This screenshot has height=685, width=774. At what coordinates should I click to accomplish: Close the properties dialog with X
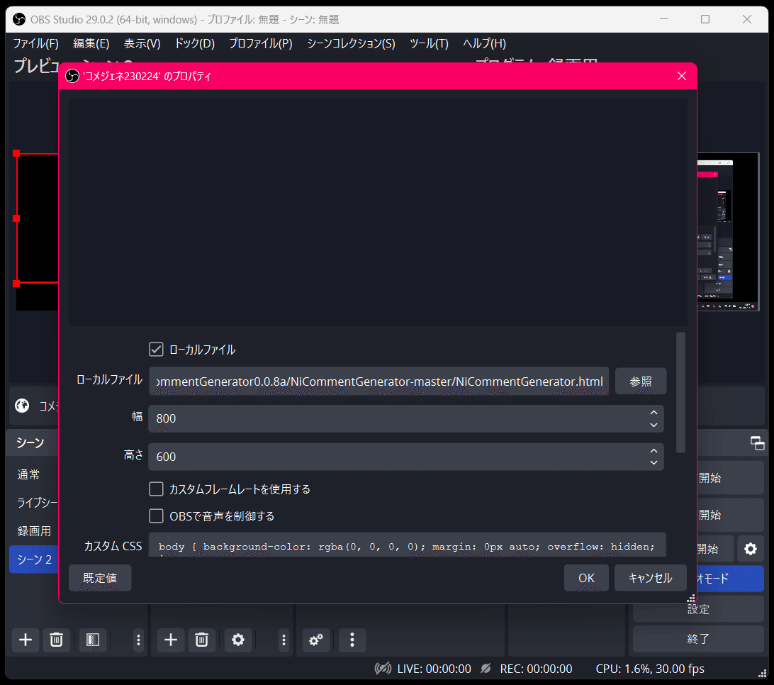(x=682, y=76)
